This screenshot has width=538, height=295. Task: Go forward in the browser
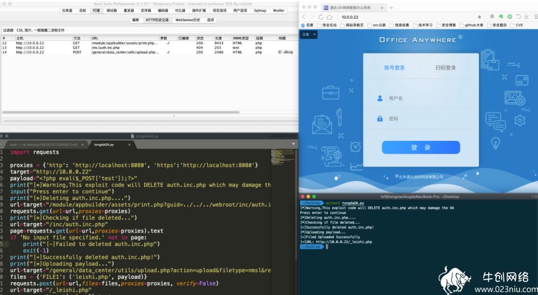312,17
